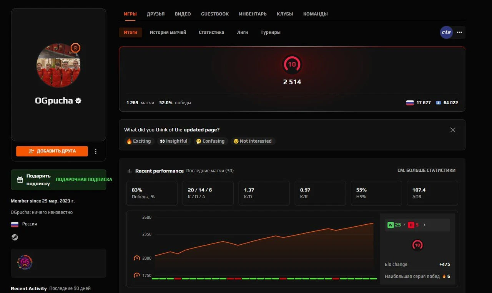Open the vertical dots menu near Add Friend
This screenshot has height=293, width=492.
tap(96, 151)
